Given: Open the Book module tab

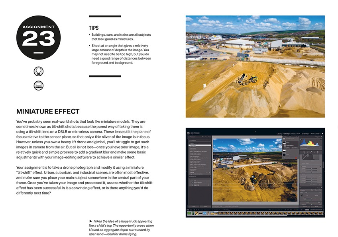Looking at the screenshot, I should click(298, 134).
